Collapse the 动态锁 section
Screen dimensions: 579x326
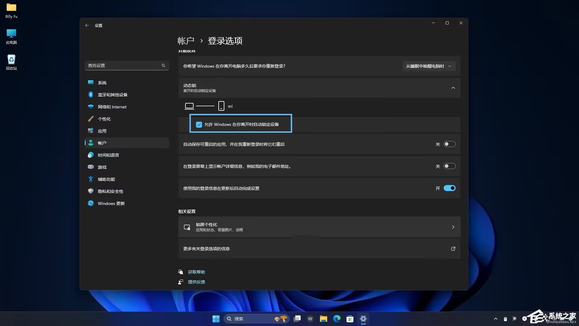pyautogui.click(x=453, y=88)
